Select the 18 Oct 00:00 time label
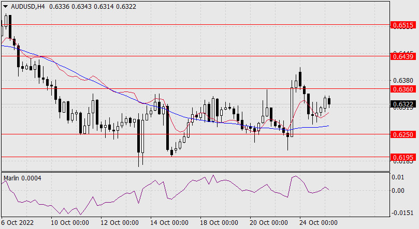 (x=219, y=223)
